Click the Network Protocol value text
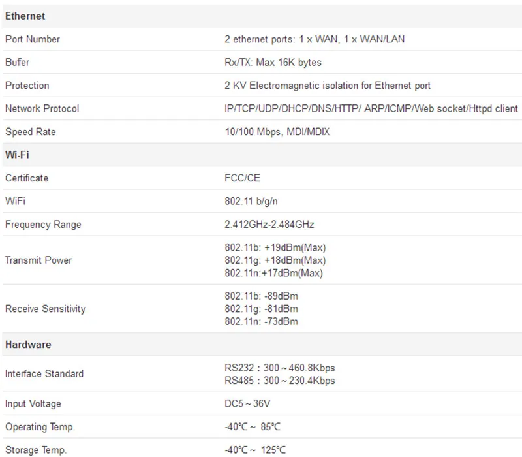The height and width of the screenshot is (457, 522). (x=371, y=109)
